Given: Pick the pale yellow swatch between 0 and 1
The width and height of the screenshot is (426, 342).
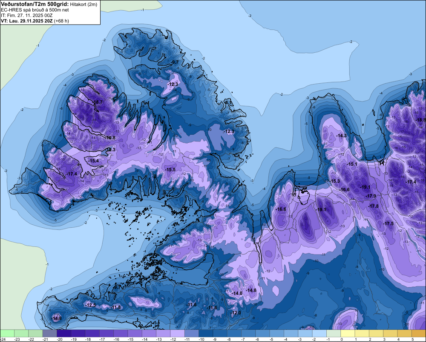Looking at the screenshot, I should coord(348,334).
